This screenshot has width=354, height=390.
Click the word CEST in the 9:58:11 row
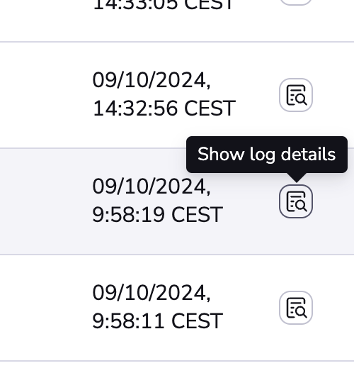click(x=197, y=321)
